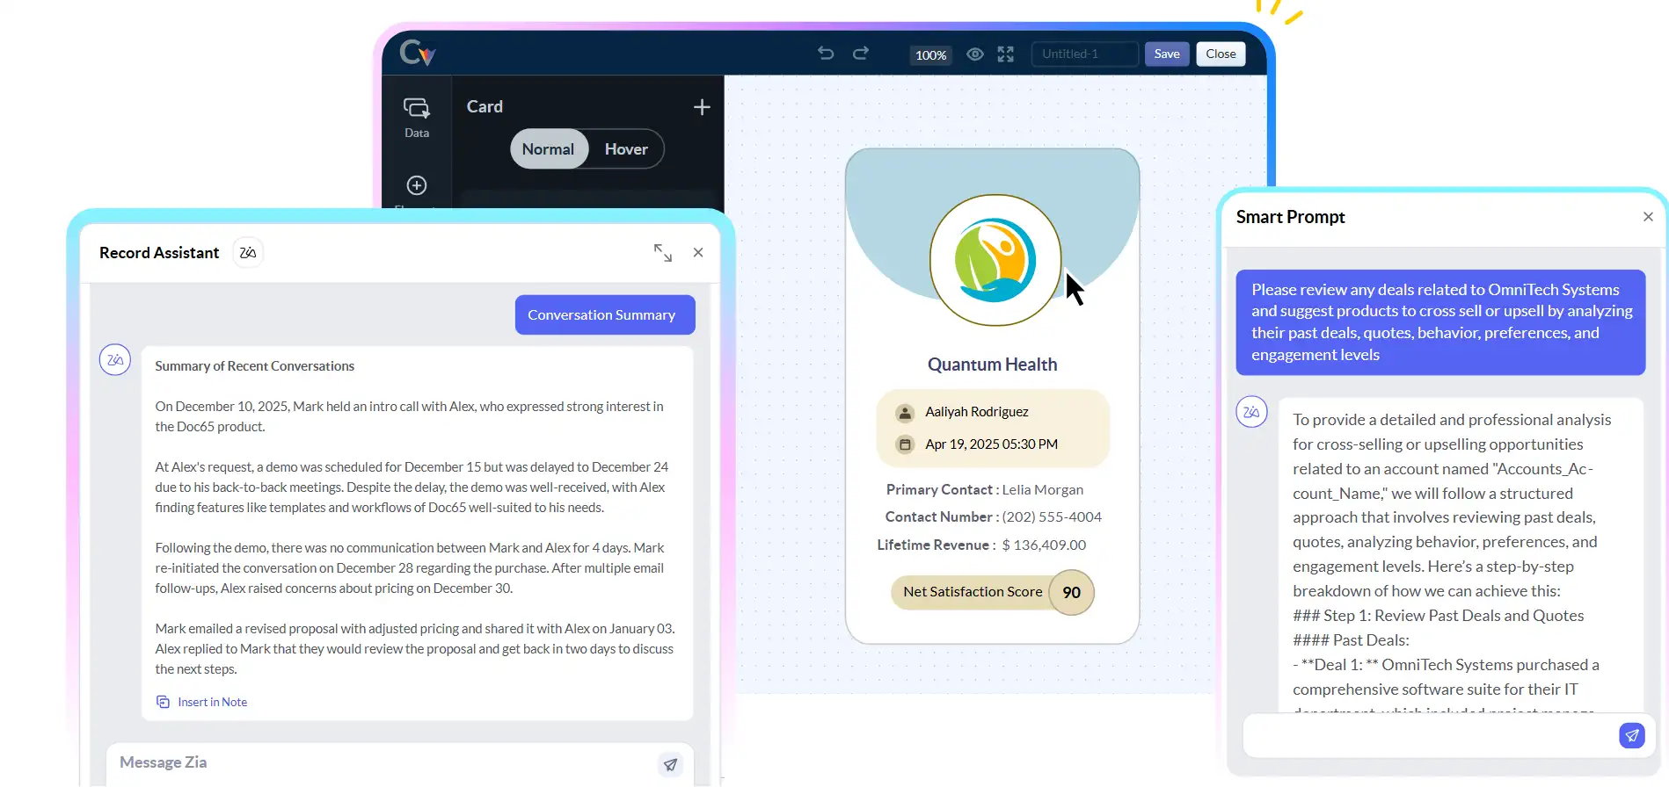Insert the summary in Note link
This screenshot has height=787, width=1669.
point(201,702)
